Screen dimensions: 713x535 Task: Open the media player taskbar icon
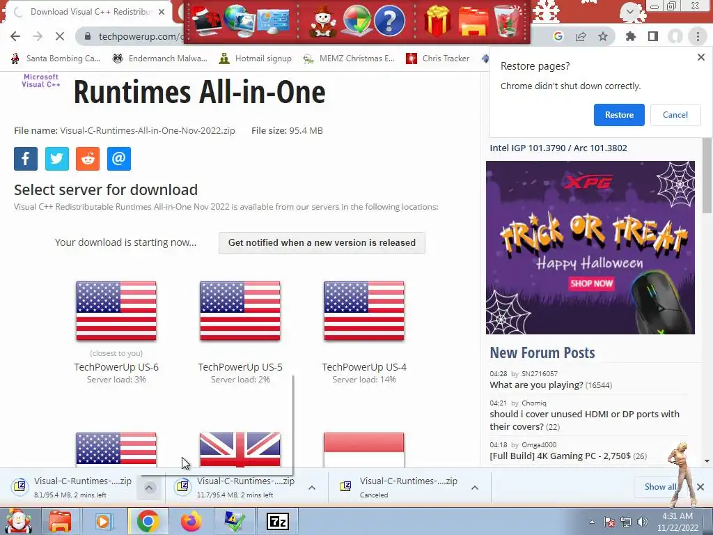103,521
